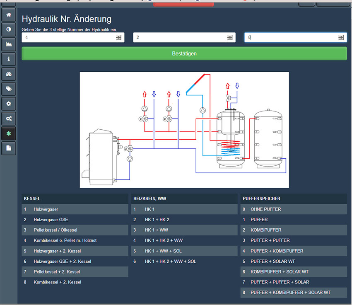Click stepper arrows of first digit field
This screenshot has width=352, height=305.
click(x=119, y=38)
